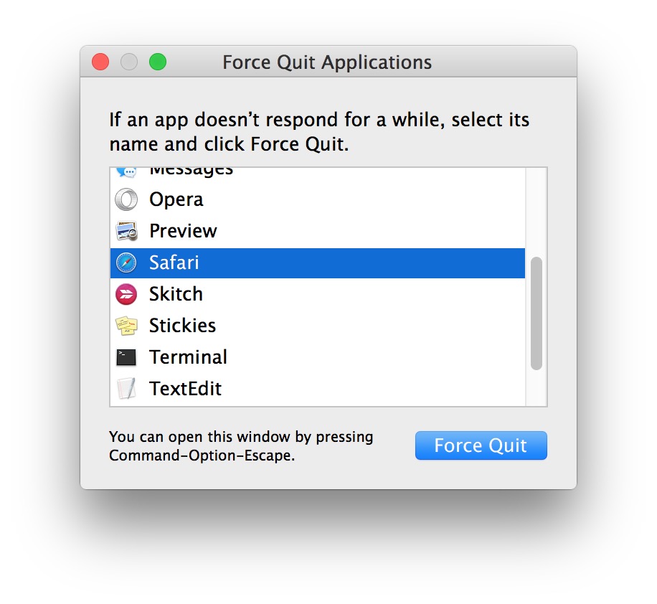Select Stickies in the app list
The width and height of the screenshot is (657, 604).
point(318,326)
